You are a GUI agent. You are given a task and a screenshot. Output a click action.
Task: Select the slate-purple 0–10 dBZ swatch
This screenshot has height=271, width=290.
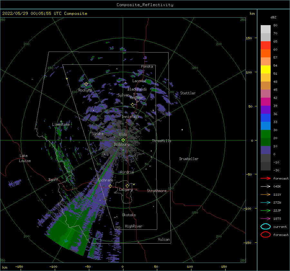click(x=266, y=150)
